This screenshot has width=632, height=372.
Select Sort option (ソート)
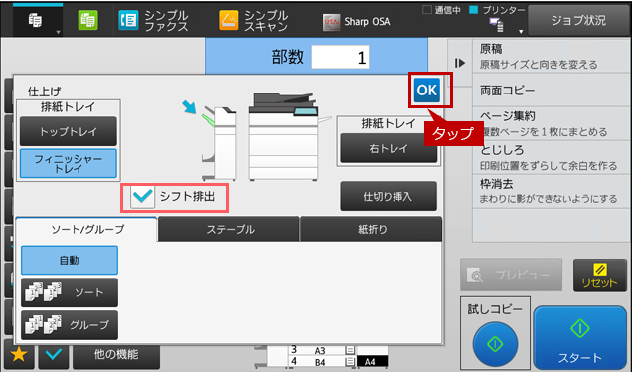(x=70, y=292)
